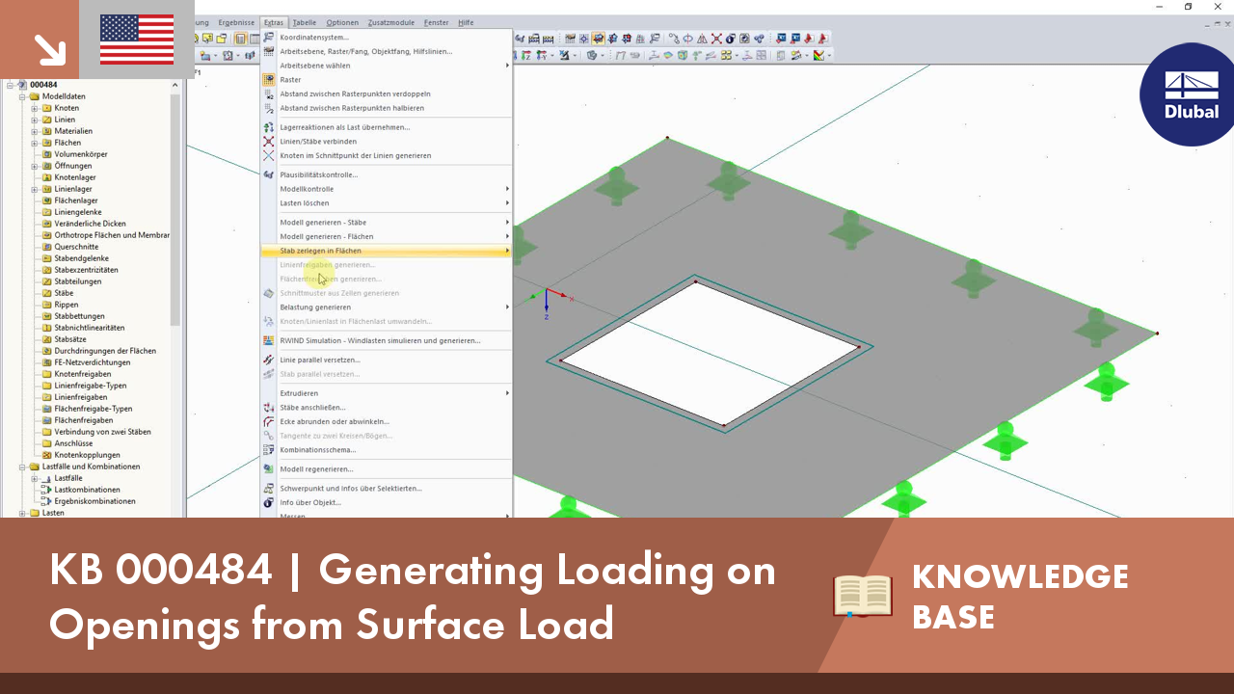Expand Knoten in the Data navigator

[33, 108]
